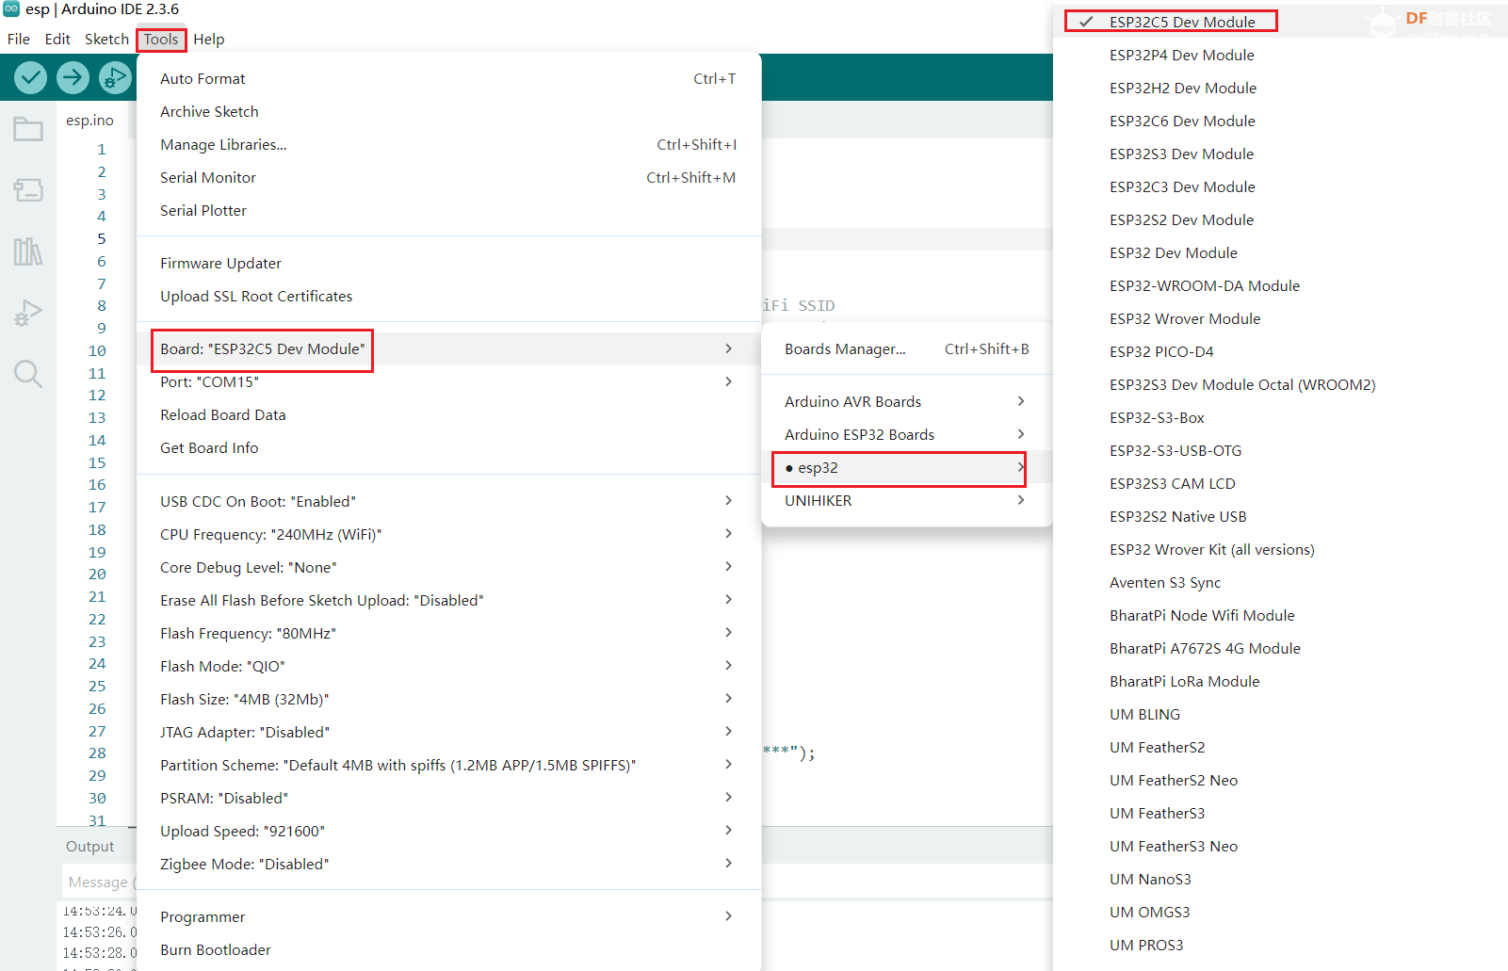The height and width of the screenshot is (971, 1508).
Task: Expand Arduino ESP32 Boards submenu
Action: click(906, 435)
